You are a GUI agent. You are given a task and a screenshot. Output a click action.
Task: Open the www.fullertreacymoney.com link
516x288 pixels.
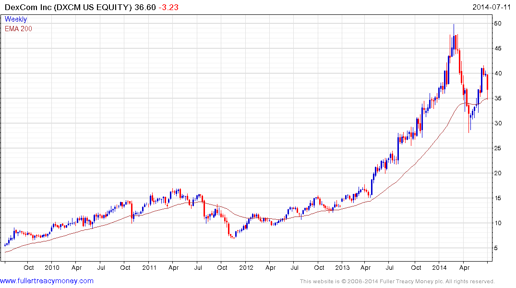[x=47, y=281]
